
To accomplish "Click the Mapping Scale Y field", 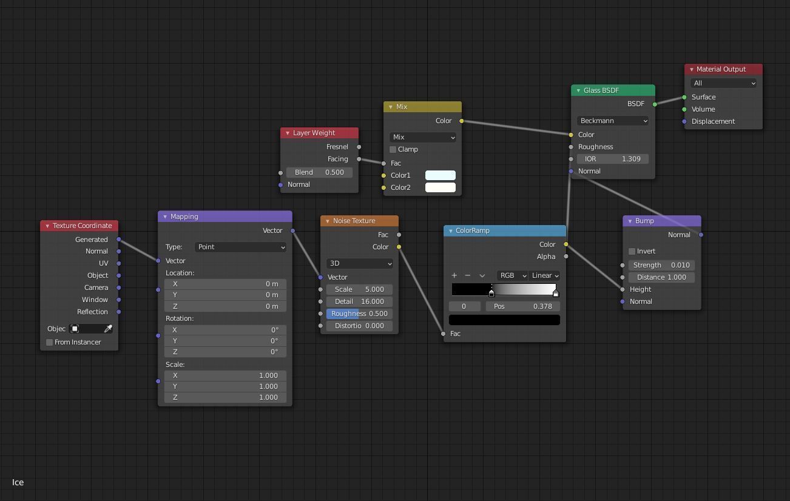I will (225, 386).
